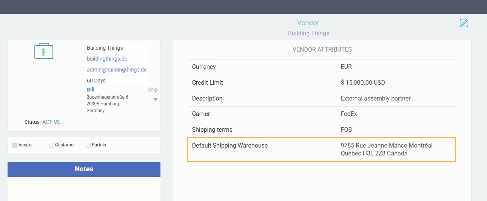Click the ACTIVE status link
The image size is (487, 201).
point(51,122)
